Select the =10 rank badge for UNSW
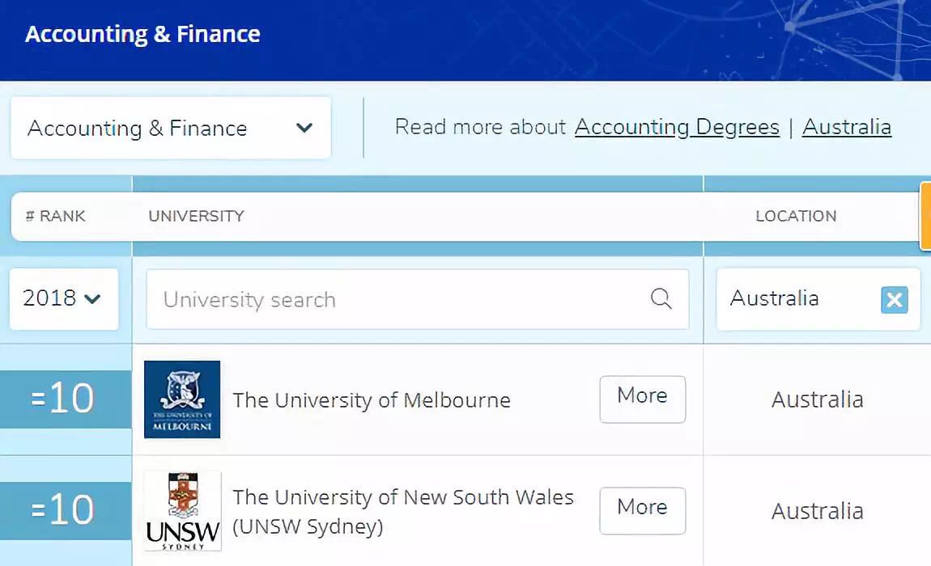The width and height of the screenshot is (931, 566). pyautogui.click(x=65, y=511)
